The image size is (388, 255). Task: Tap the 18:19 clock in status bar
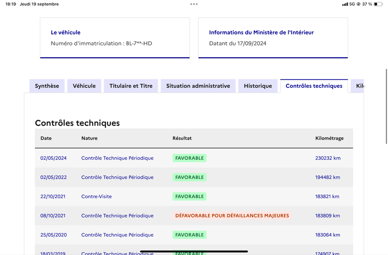tap(11, 4)
